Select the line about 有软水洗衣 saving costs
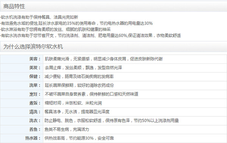This screenshot has height=143, width=227. 91,36
